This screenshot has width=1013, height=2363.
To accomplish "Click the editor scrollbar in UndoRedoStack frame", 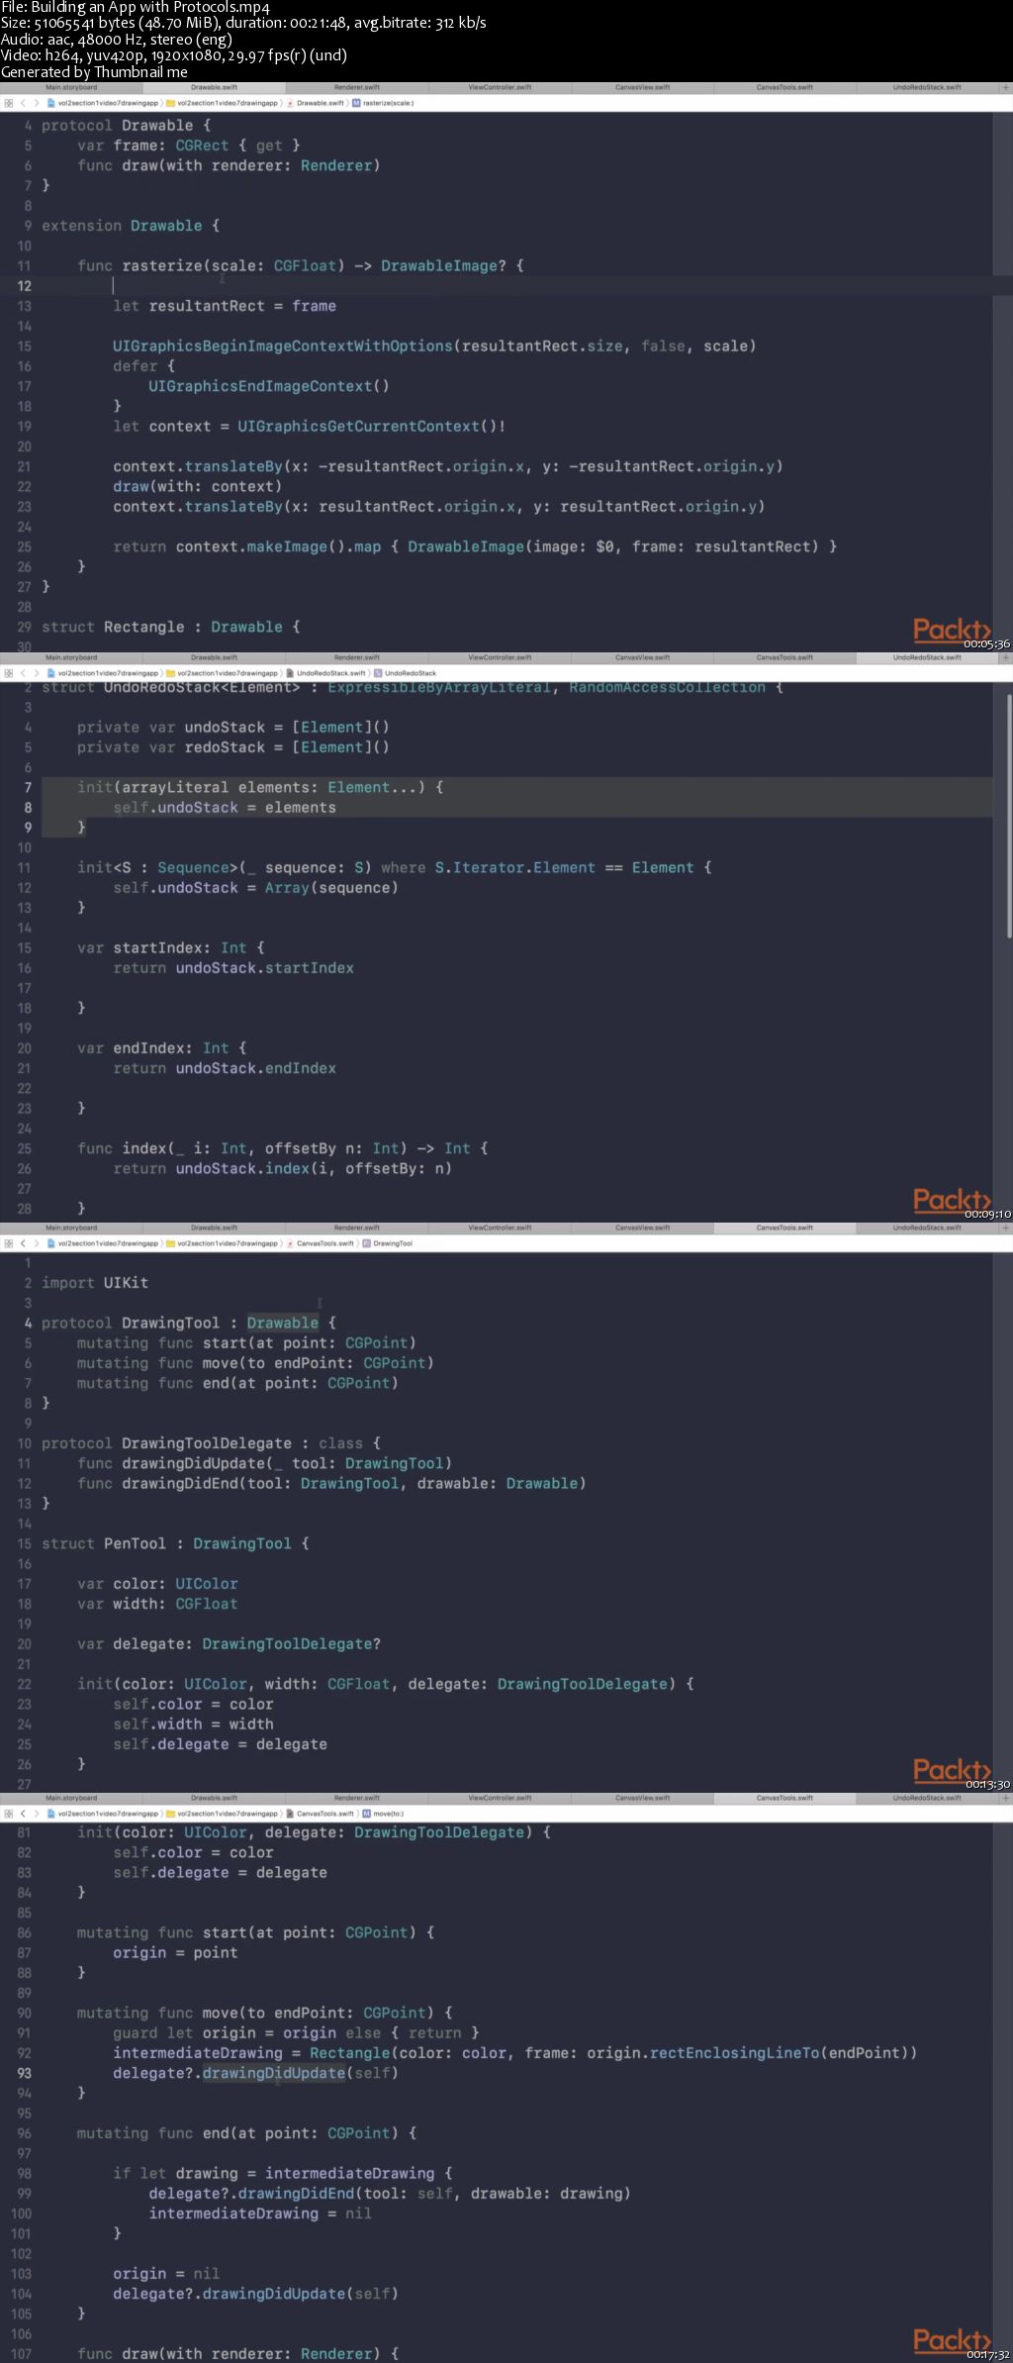I will pyautogui.click(x=1009, y=815).
